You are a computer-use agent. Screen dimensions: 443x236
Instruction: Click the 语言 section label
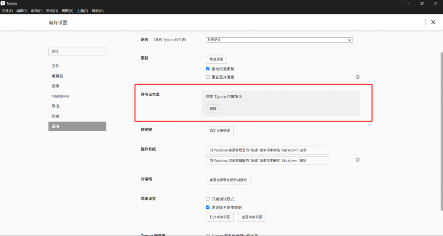pyautogui.click(x=144, y=39)
